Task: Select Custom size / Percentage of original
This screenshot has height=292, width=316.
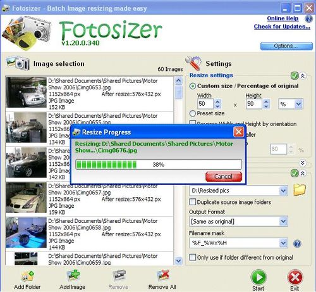Action: point(193,86)
